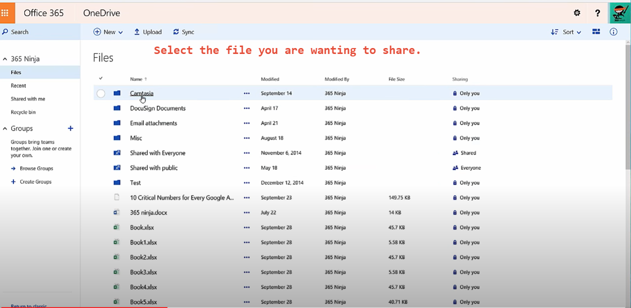631x308 pixels.
Task: Click the Search box in sidebar
Action: [x=40, y=32]
